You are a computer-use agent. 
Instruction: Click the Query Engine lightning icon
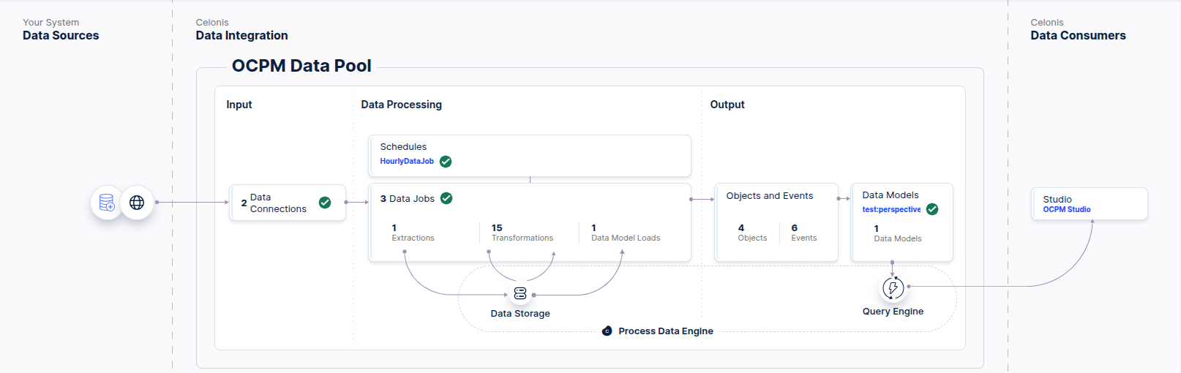[893, 287]
